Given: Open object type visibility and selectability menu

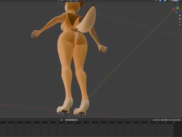Looking at the screenshot, I should (157, 1).
